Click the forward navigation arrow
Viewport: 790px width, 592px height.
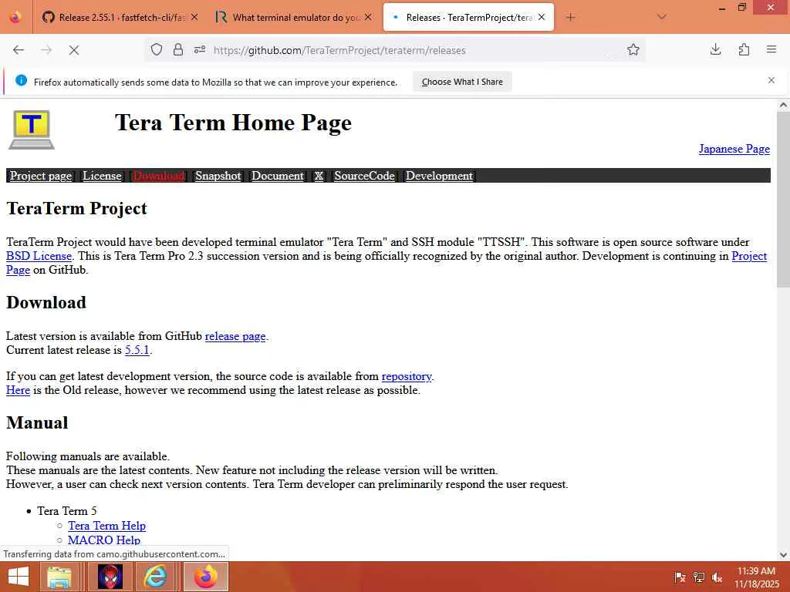[46, 50]
